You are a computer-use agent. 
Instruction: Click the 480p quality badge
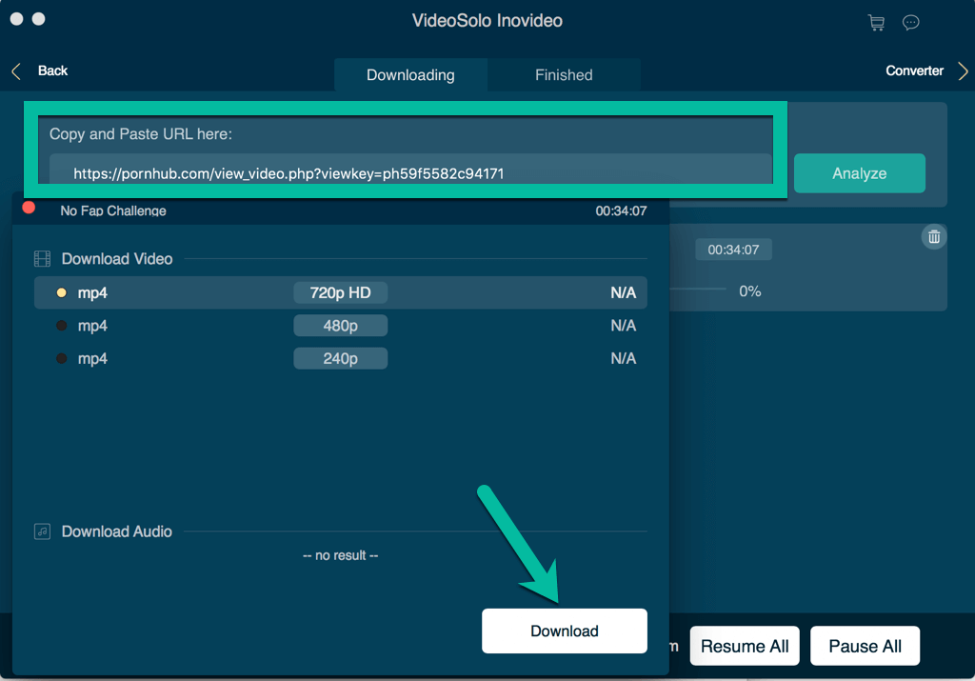point(340,326)
